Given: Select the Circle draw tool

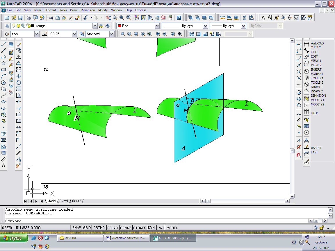Looking at the screenshot, I should (x=3, y=83).
